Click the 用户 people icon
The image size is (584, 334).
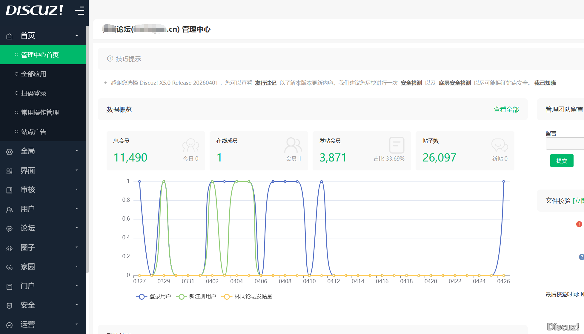[x=10, y=210]
